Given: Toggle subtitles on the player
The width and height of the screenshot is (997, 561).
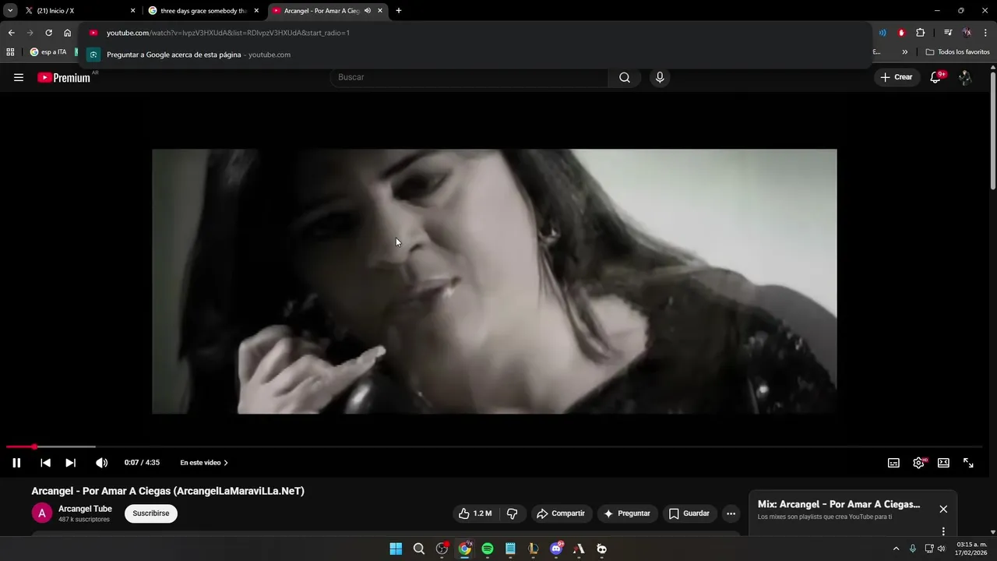Looking at the screenshot, I should coord(893,463).
